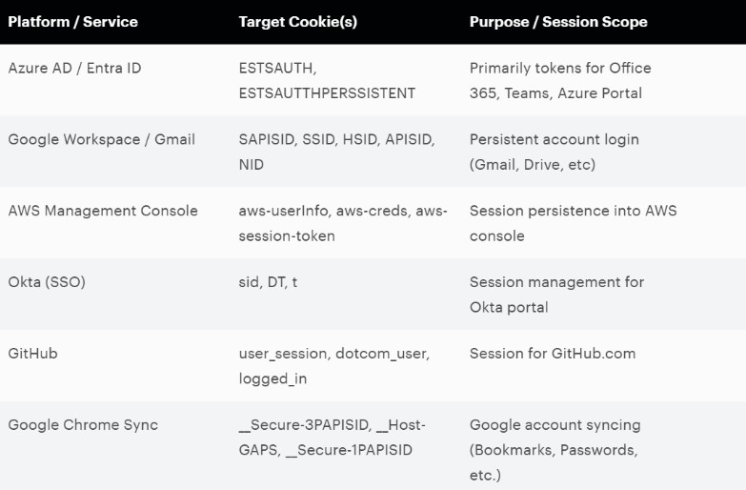This screenshot has height=490, width=746.
Task: Select the SAPISID, SSID, HSID cookies cell
Action: (x=336, y=152)
